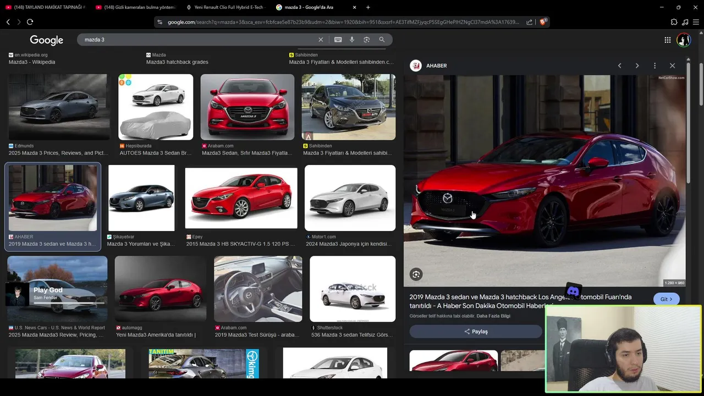Open Hepsiburada car cover thumbnail

click(156, 107)
